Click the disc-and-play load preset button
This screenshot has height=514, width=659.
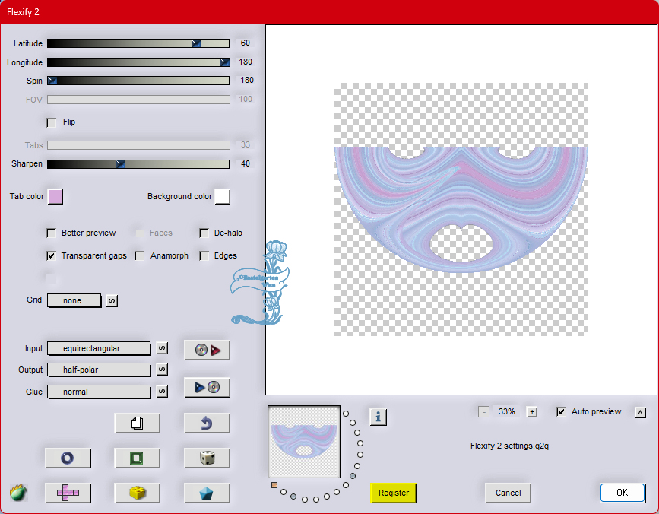pos(208,350)
